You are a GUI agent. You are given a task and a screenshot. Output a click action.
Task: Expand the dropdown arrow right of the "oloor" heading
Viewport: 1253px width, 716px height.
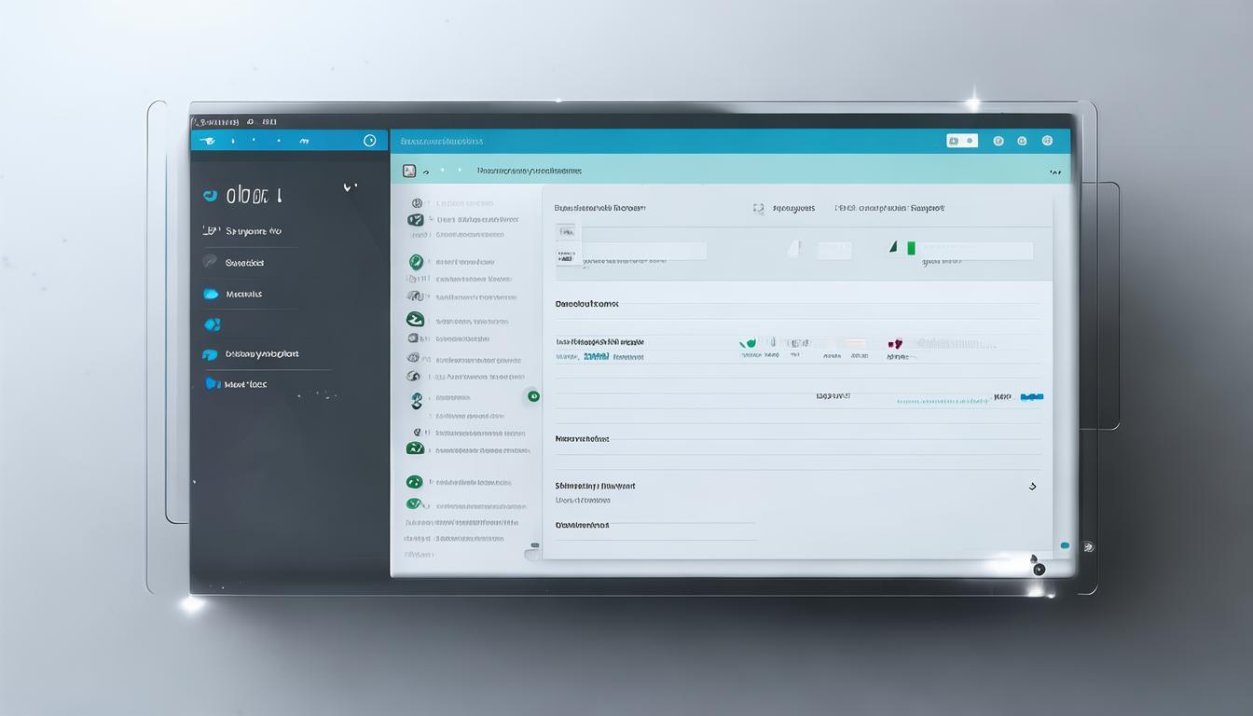pyautogui.click(x=350, y=187)
